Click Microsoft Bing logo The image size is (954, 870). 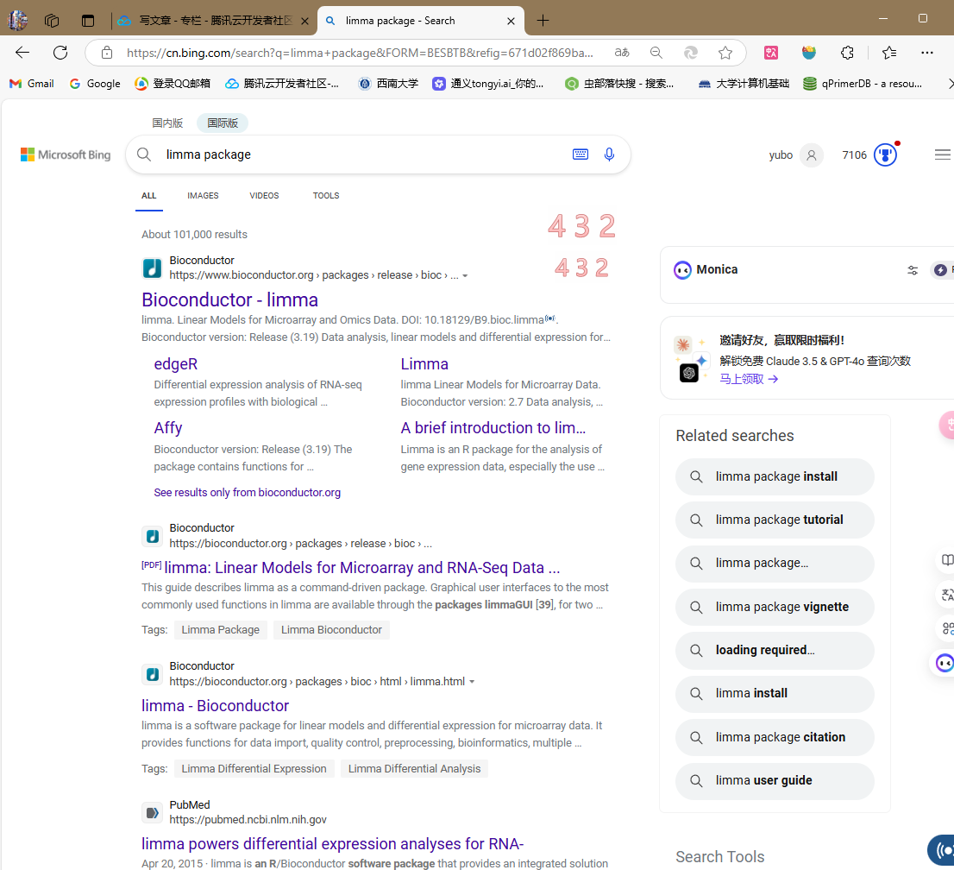pyautogui.click(x=66, y=154)
